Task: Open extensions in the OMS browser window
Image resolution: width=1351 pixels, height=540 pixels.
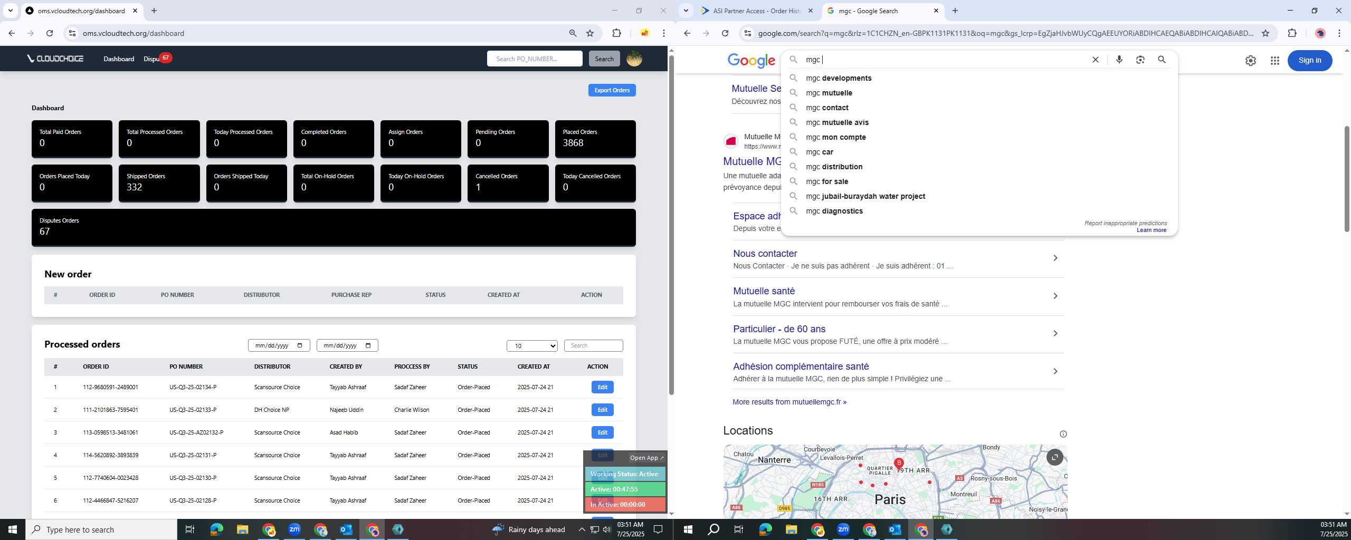Action: (616, 33)
